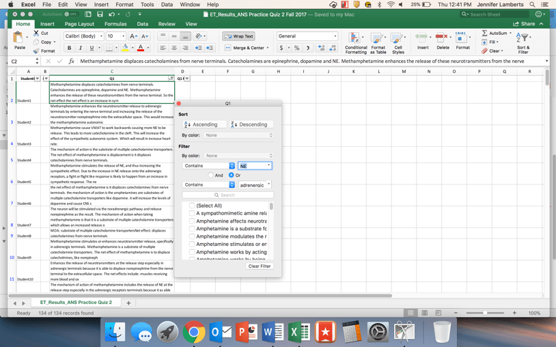
Task: Click the AutoSum sigma icon
Action: point(484,33)
